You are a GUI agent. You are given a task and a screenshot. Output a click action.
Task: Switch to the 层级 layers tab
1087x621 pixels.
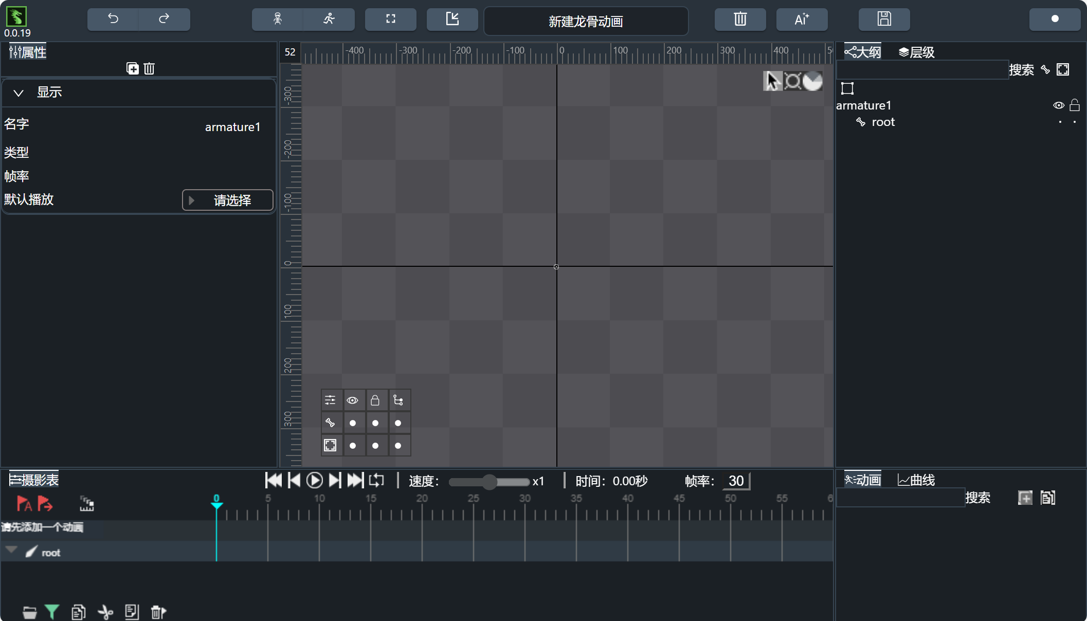916,52
